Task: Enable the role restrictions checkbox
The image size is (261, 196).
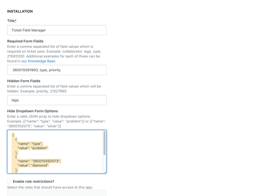Action: (x=9, y=181)
